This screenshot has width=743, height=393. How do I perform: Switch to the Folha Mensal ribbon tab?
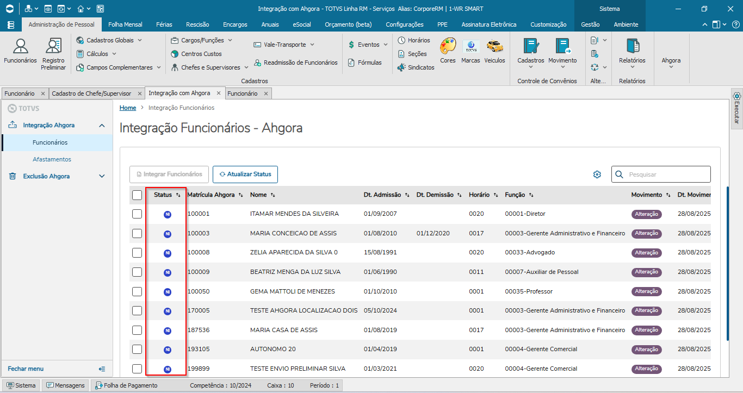125,24
